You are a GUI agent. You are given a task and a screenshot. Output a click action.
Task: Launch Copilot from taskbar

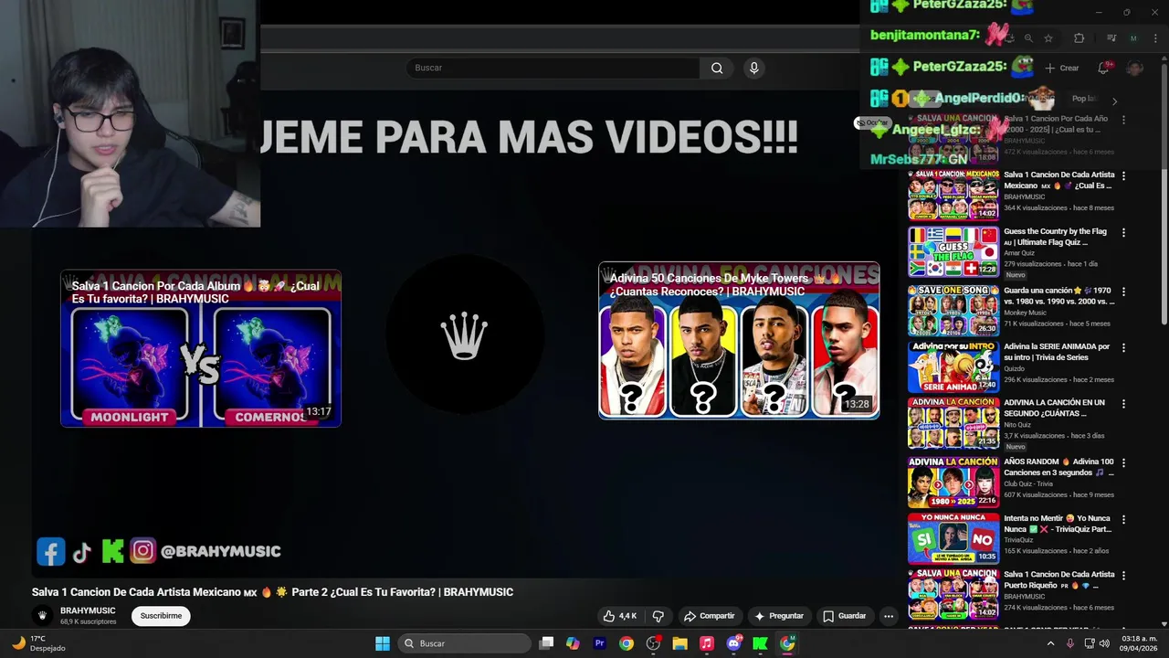[x=573, y=643]
